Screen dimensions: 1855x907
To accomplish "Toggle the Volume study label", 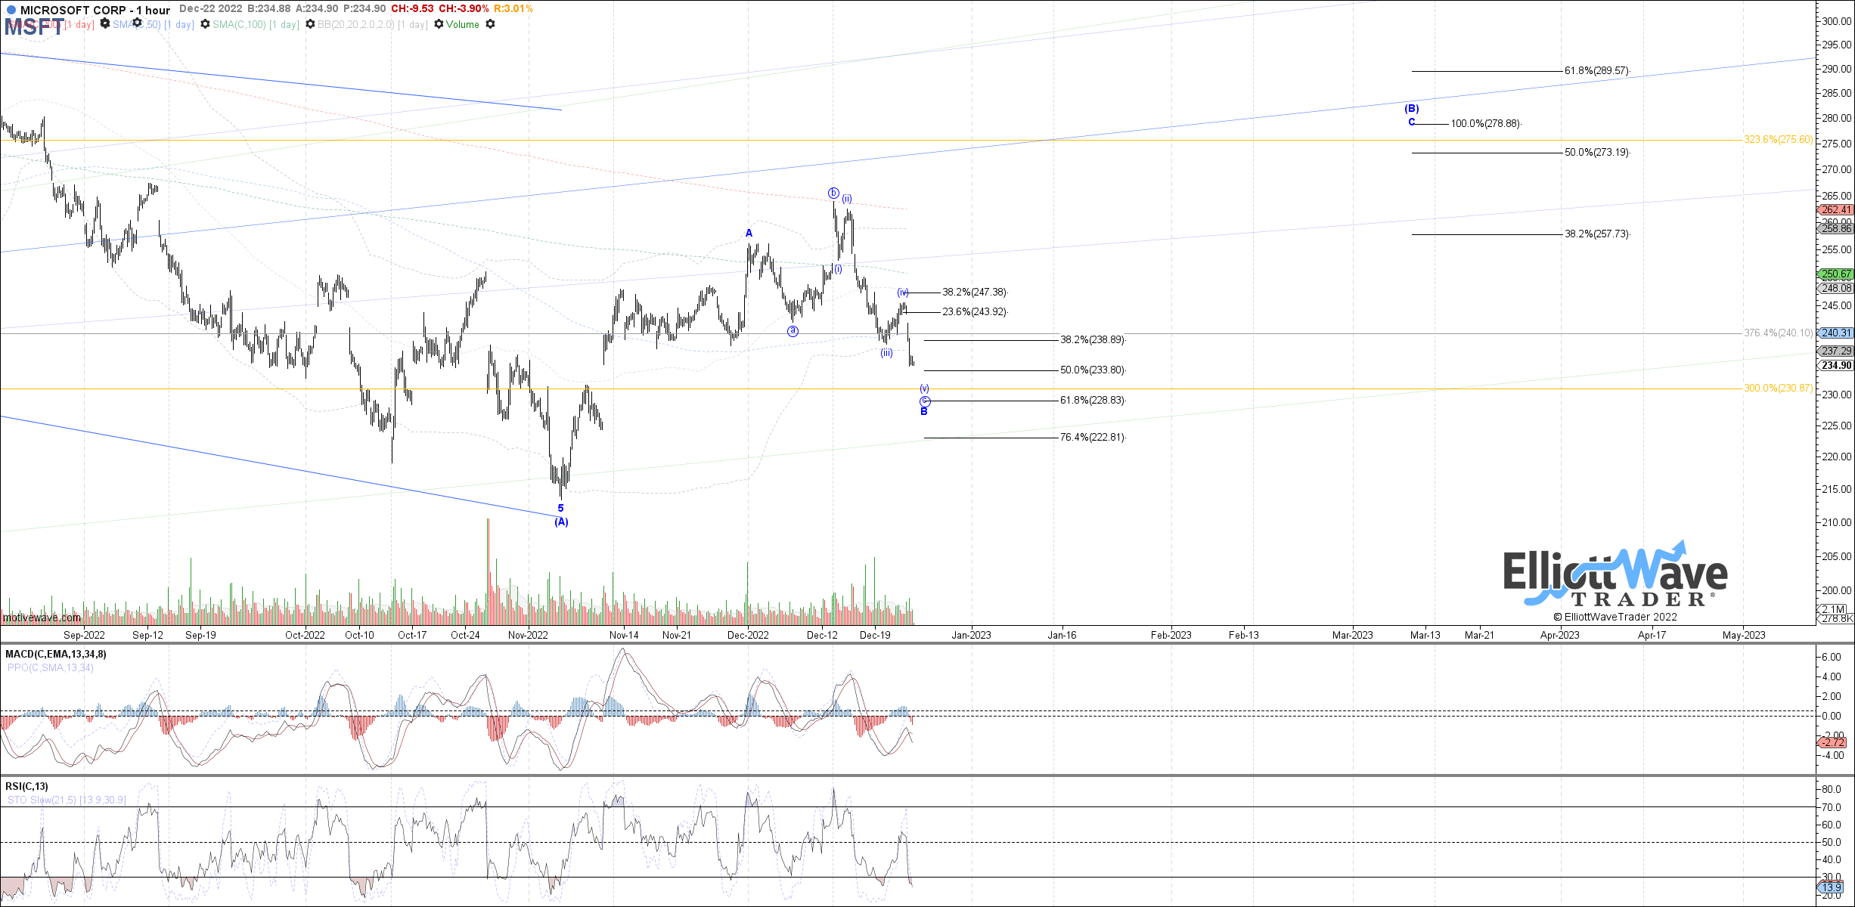I will [x=462, y=24].
